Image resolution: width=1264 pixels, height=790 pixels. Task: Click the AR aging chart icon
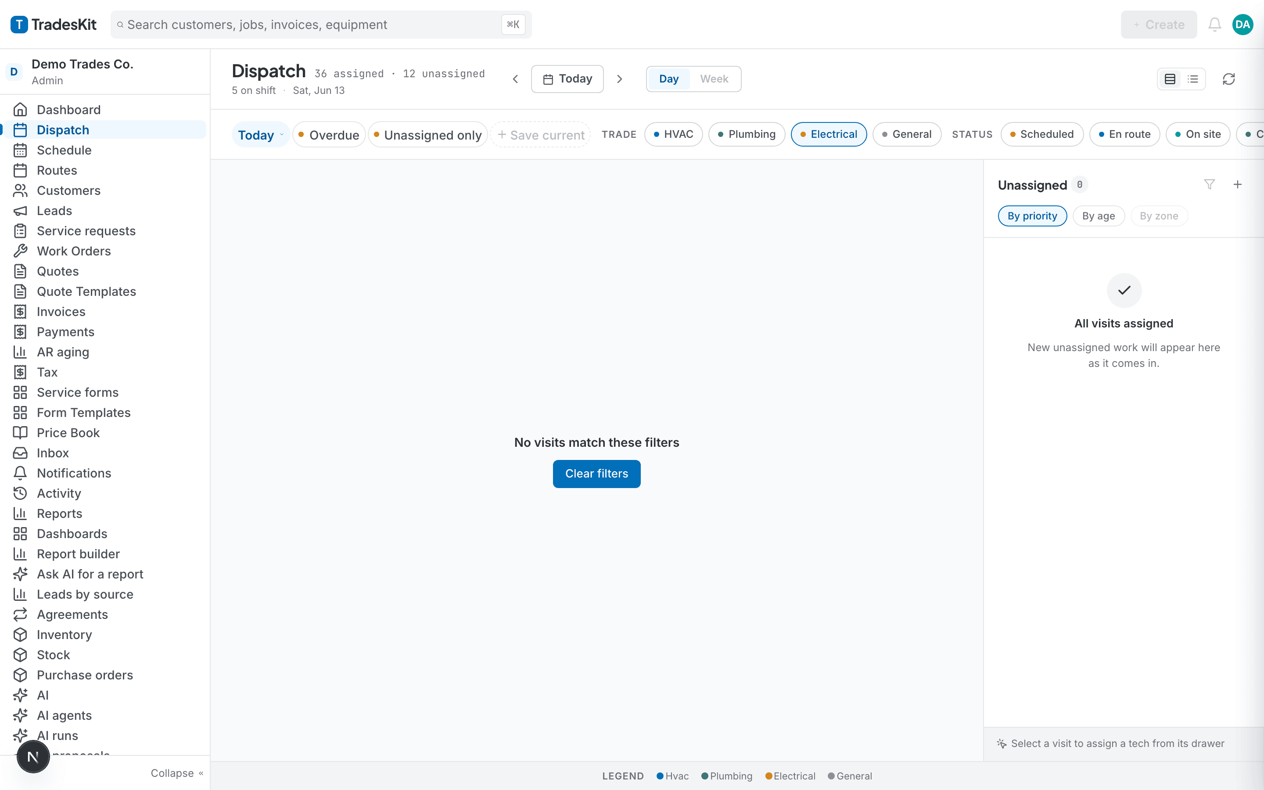[x=20, y=352]
